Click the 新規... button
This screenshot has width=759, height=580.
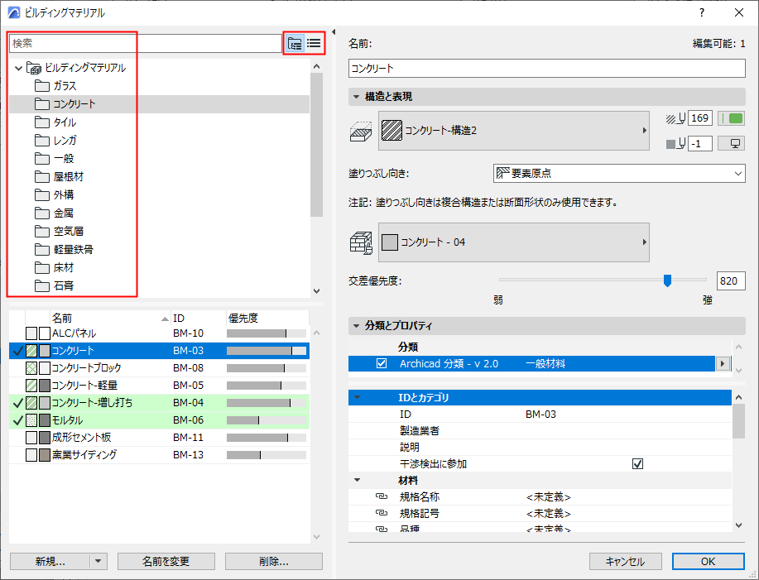(x=50, y=562)
